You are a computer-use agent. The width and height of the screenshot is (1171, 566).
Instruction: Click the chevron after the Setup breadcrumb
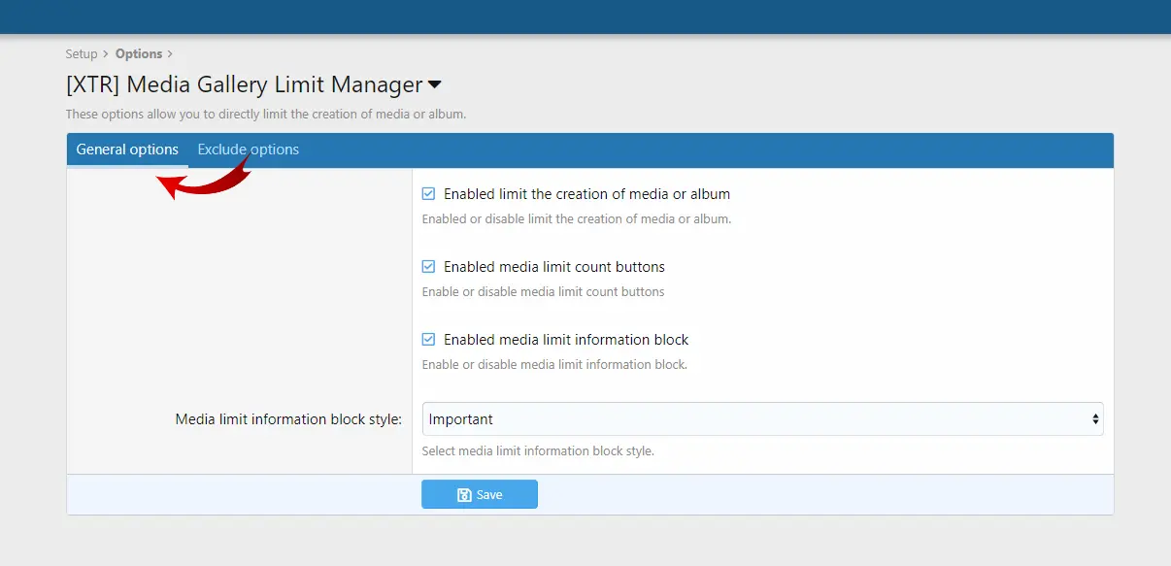click(x=106, y=54)
